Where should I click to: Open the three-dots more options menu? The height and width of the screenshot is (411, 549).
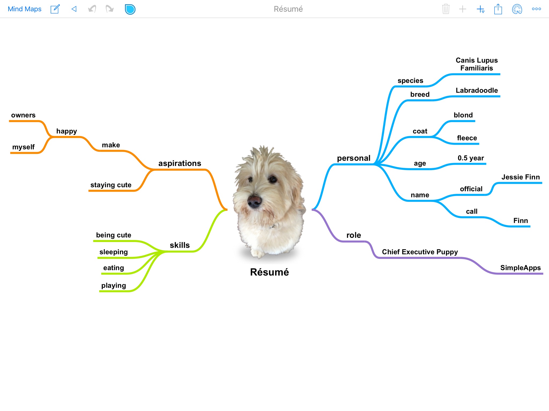536,9
